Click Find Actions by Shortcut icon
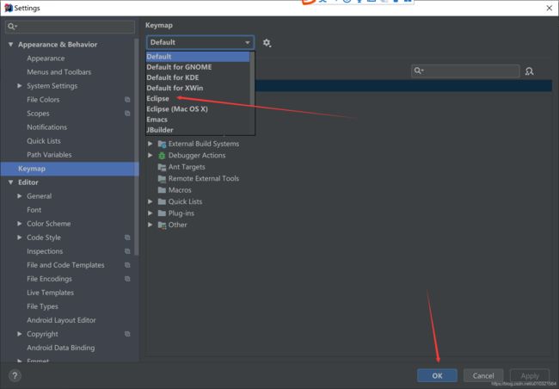559x389 pixels. tap(530, 71)
